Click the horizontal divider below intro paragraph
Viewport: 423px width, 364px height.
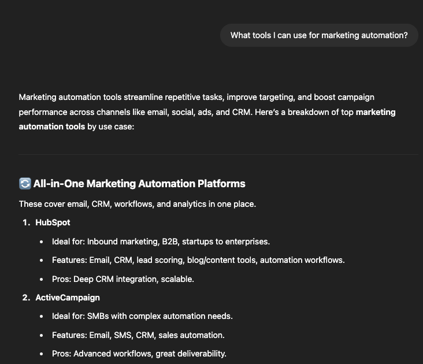click(218, 154)
